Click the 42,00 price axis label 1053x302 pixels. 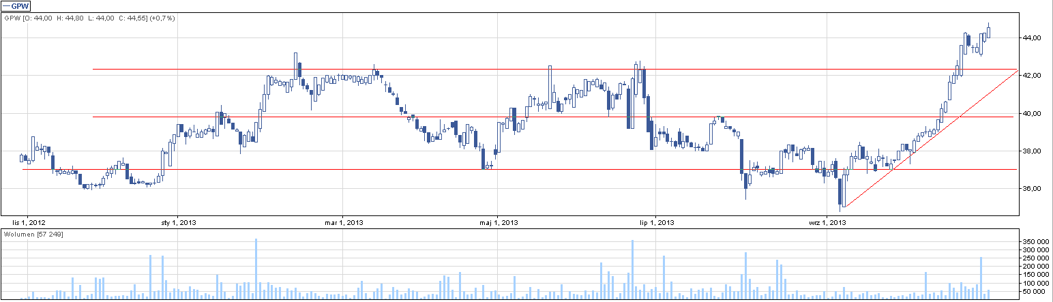tap(1031, 76)
